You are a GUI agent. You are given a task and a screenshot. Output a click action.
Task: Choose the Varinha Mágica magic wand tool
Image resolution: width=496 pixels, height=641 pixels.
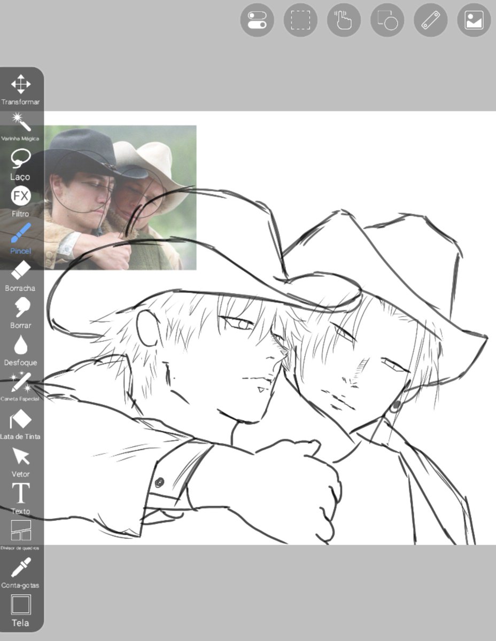point(21,127)
